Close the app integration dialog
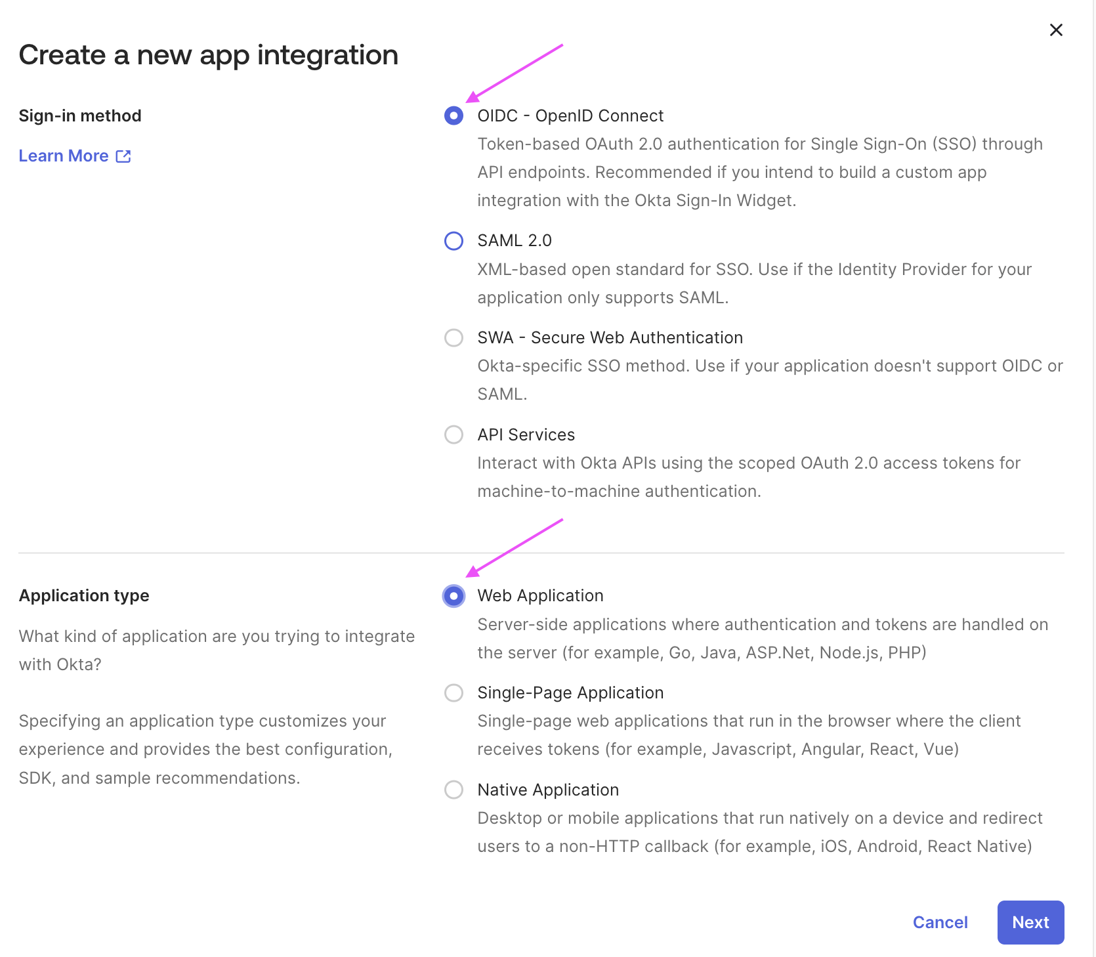Viewport: 1096px width, 957px height. click(x=1056, y=30)
